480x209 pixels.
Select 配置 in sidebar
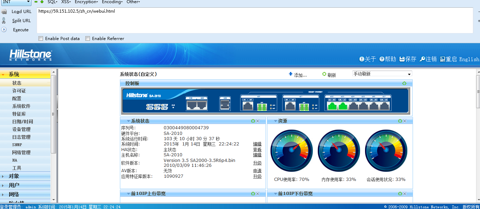point(25,98)
